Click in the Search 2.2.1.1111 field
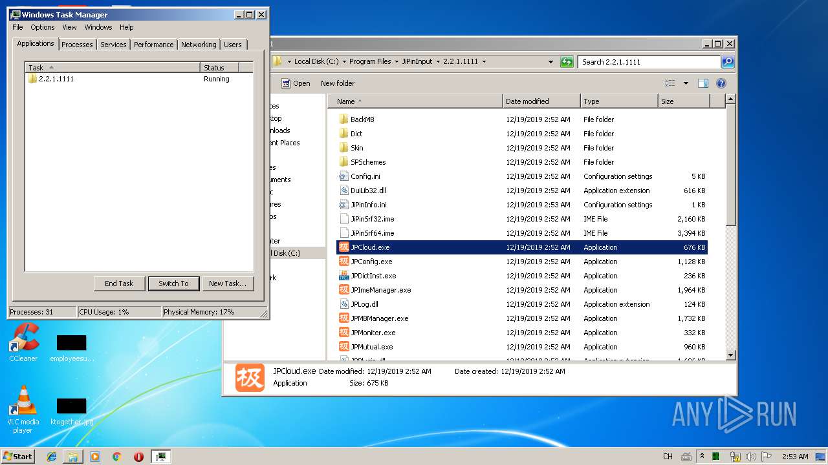The image size is (828, 465). tap(649, 62)
